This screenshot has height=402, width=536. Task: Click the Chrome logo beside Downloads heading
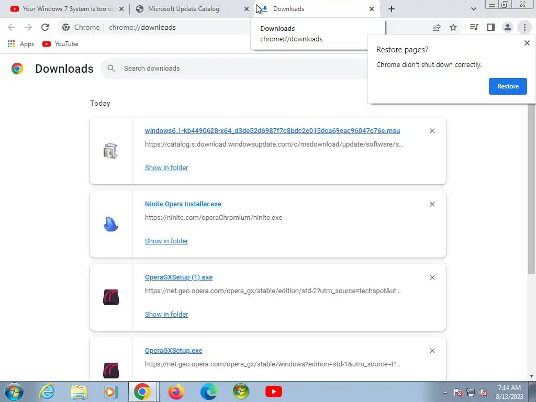[x=17, y=69]
